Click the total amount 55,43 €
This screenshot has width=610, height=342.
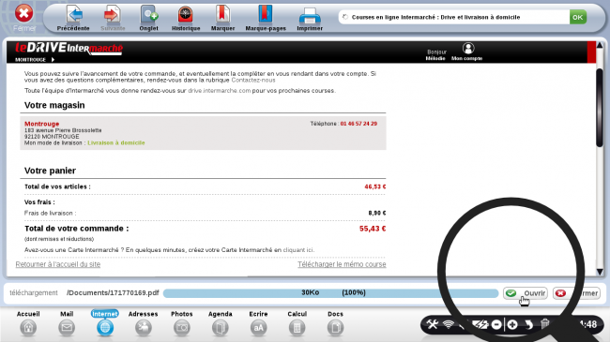[x=373, y=229]
